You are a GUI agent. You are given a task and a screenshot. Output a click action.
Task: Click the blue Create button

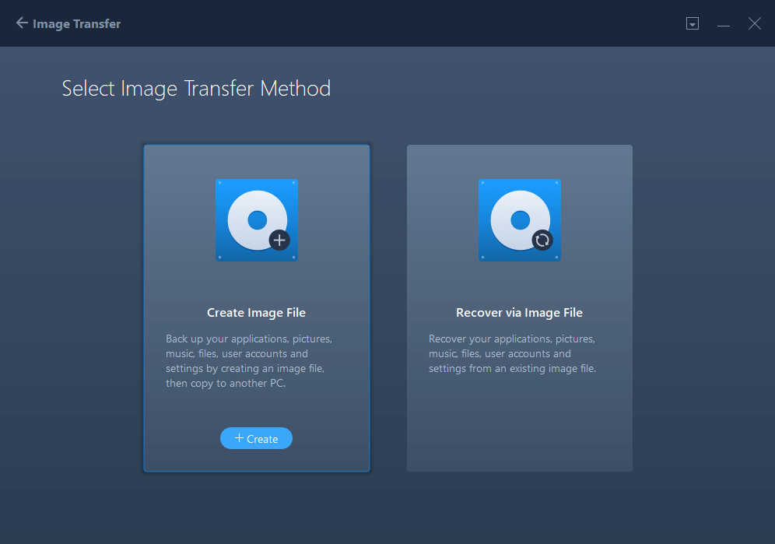(256, 438)
